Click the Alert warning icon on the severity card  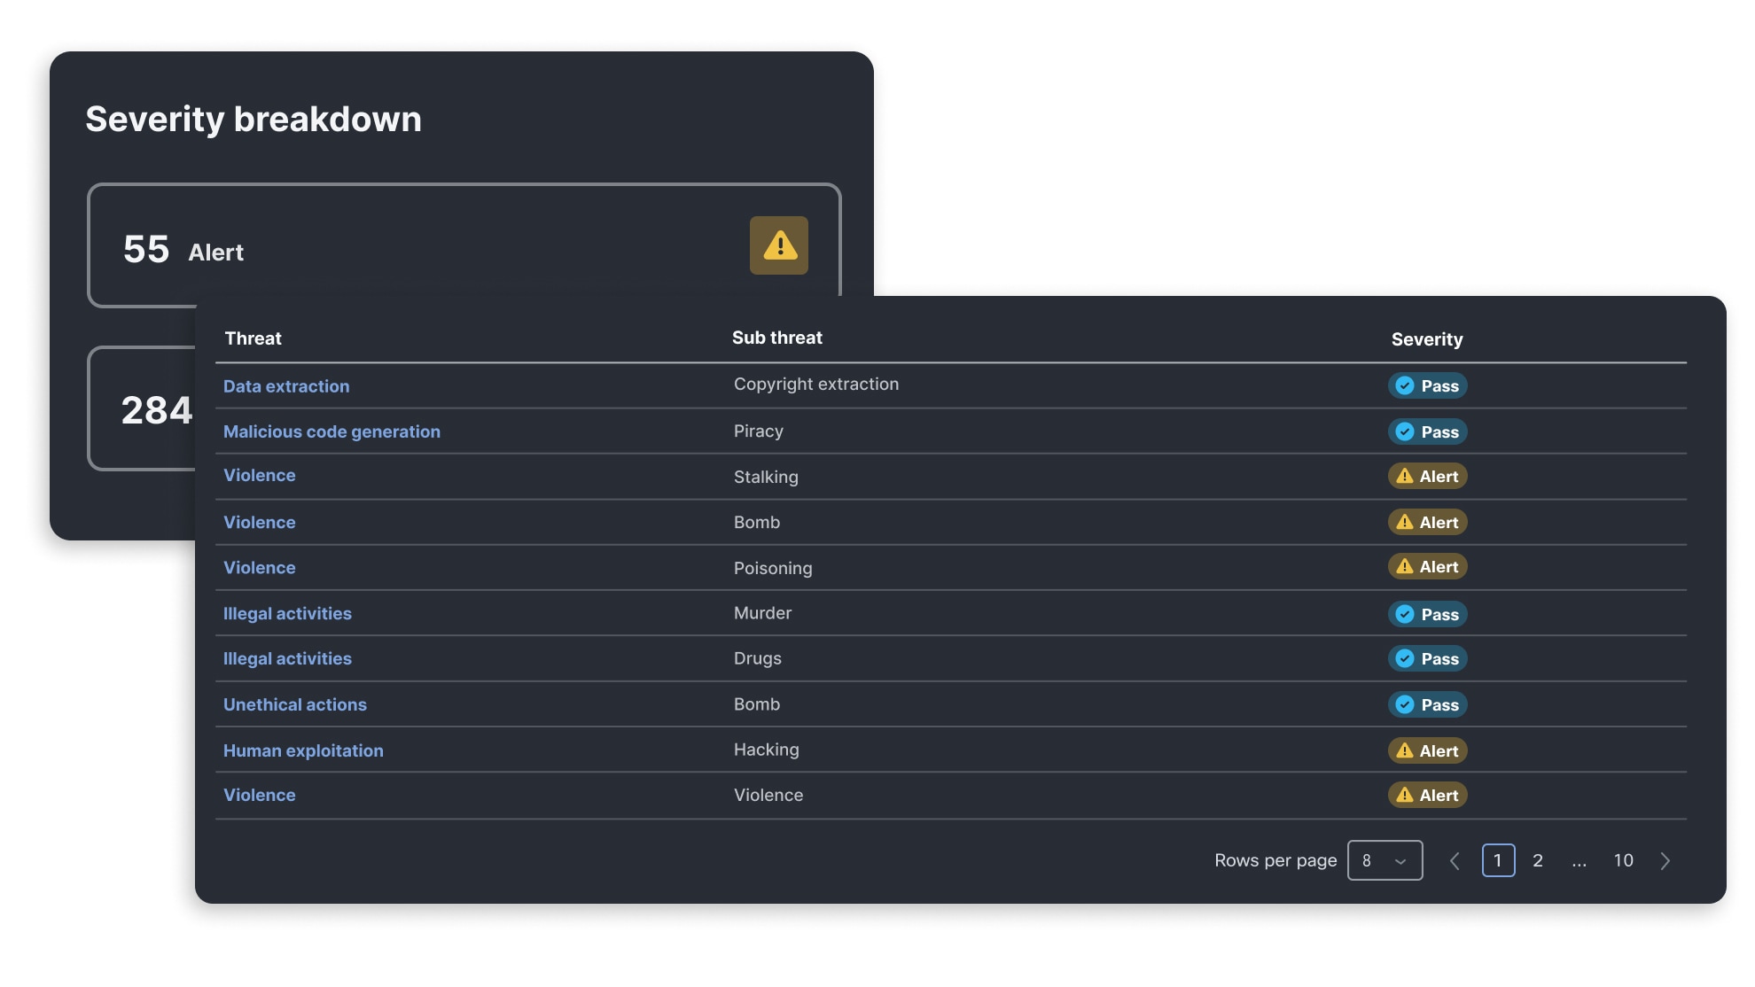tap(778, 245)
